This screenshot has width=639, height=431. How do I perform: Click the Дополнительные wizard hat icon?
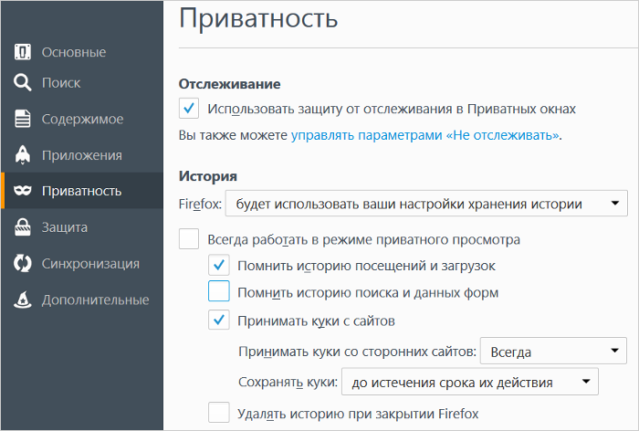(x=23, y=300)
